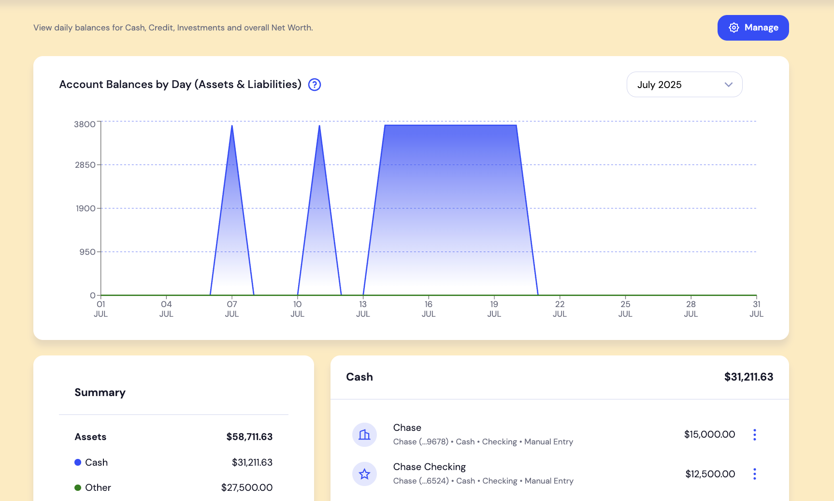Viewport: 834px width, 501px height.
Task: Select the Summary panel heading
Action: pyautogui.click(x=100, y=392)
